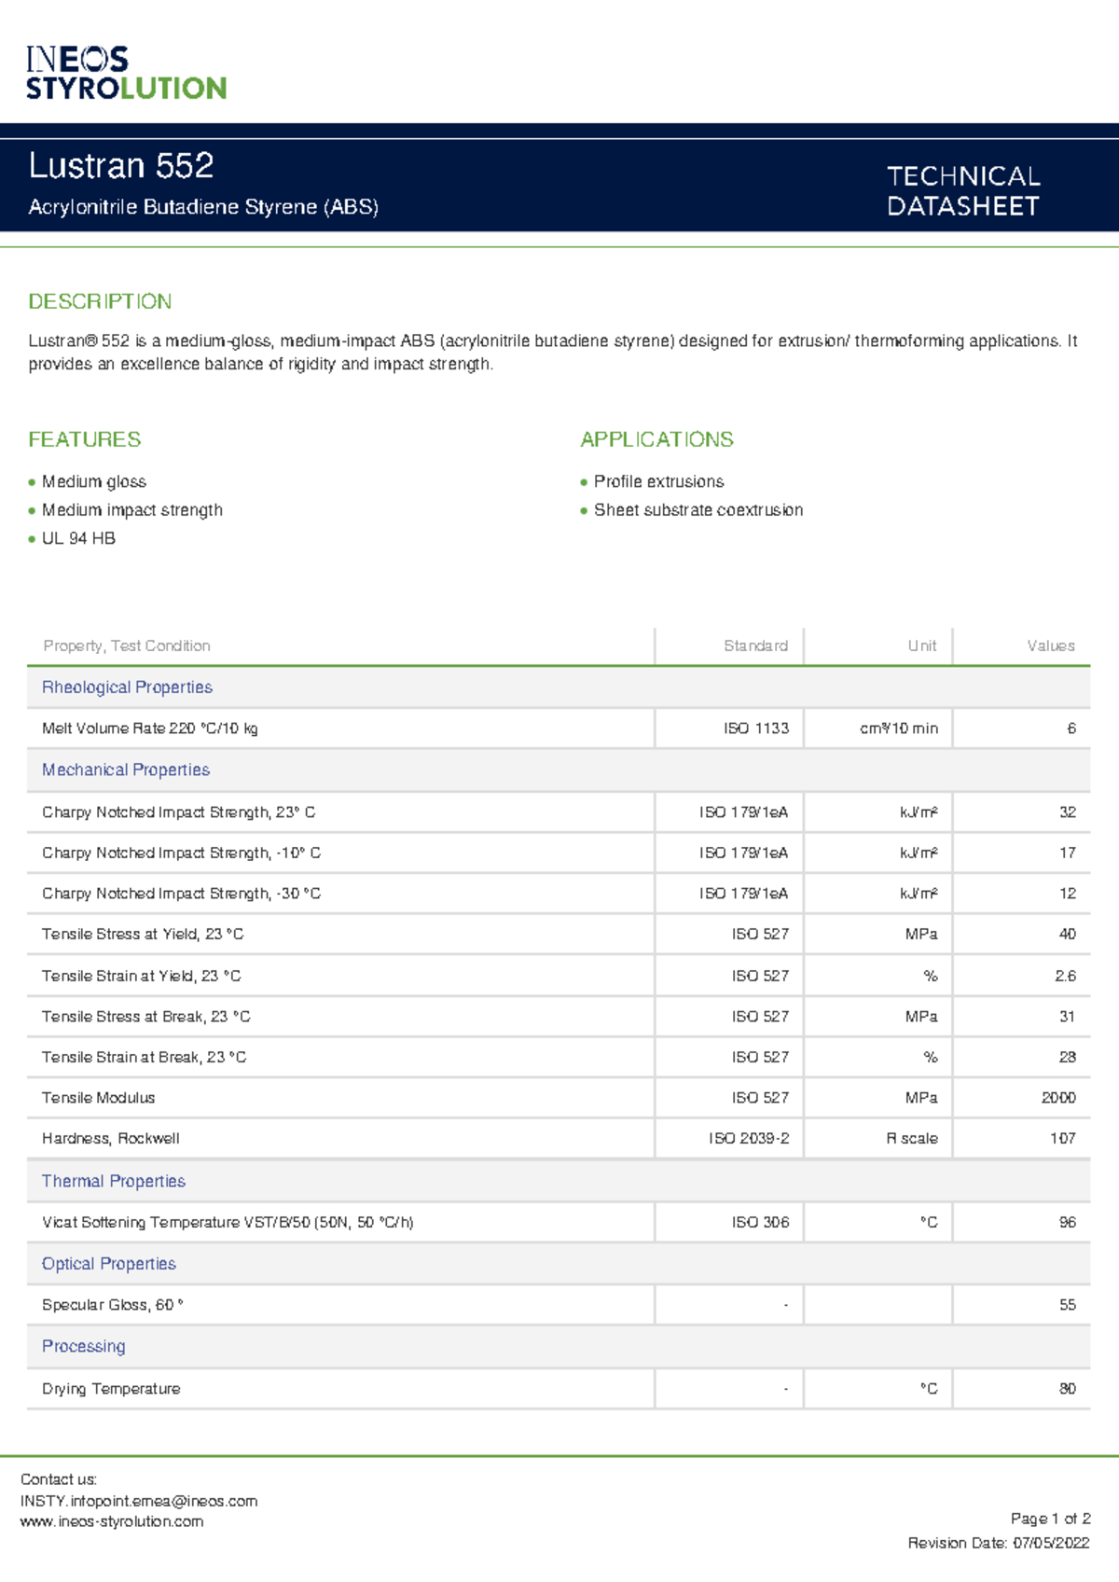The image size is (1119, 1582).
Task: Select the DESCRIPTION section heading
Action: point(100,301)
